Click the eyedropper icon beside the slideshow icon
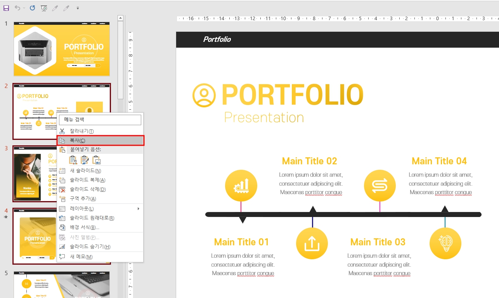The width and height of the screenshot is (499, 298). click(x=55, y=8)
